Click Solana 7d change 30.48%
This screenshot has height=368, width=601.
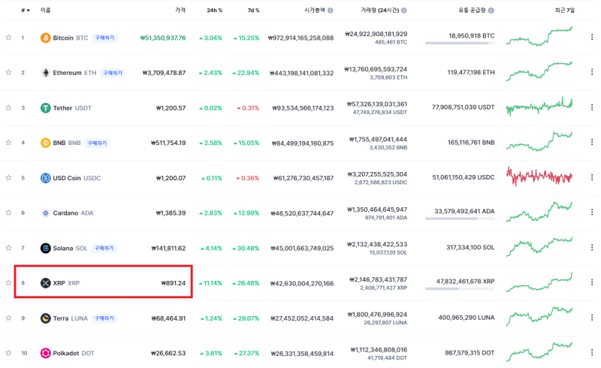(246, 249)
